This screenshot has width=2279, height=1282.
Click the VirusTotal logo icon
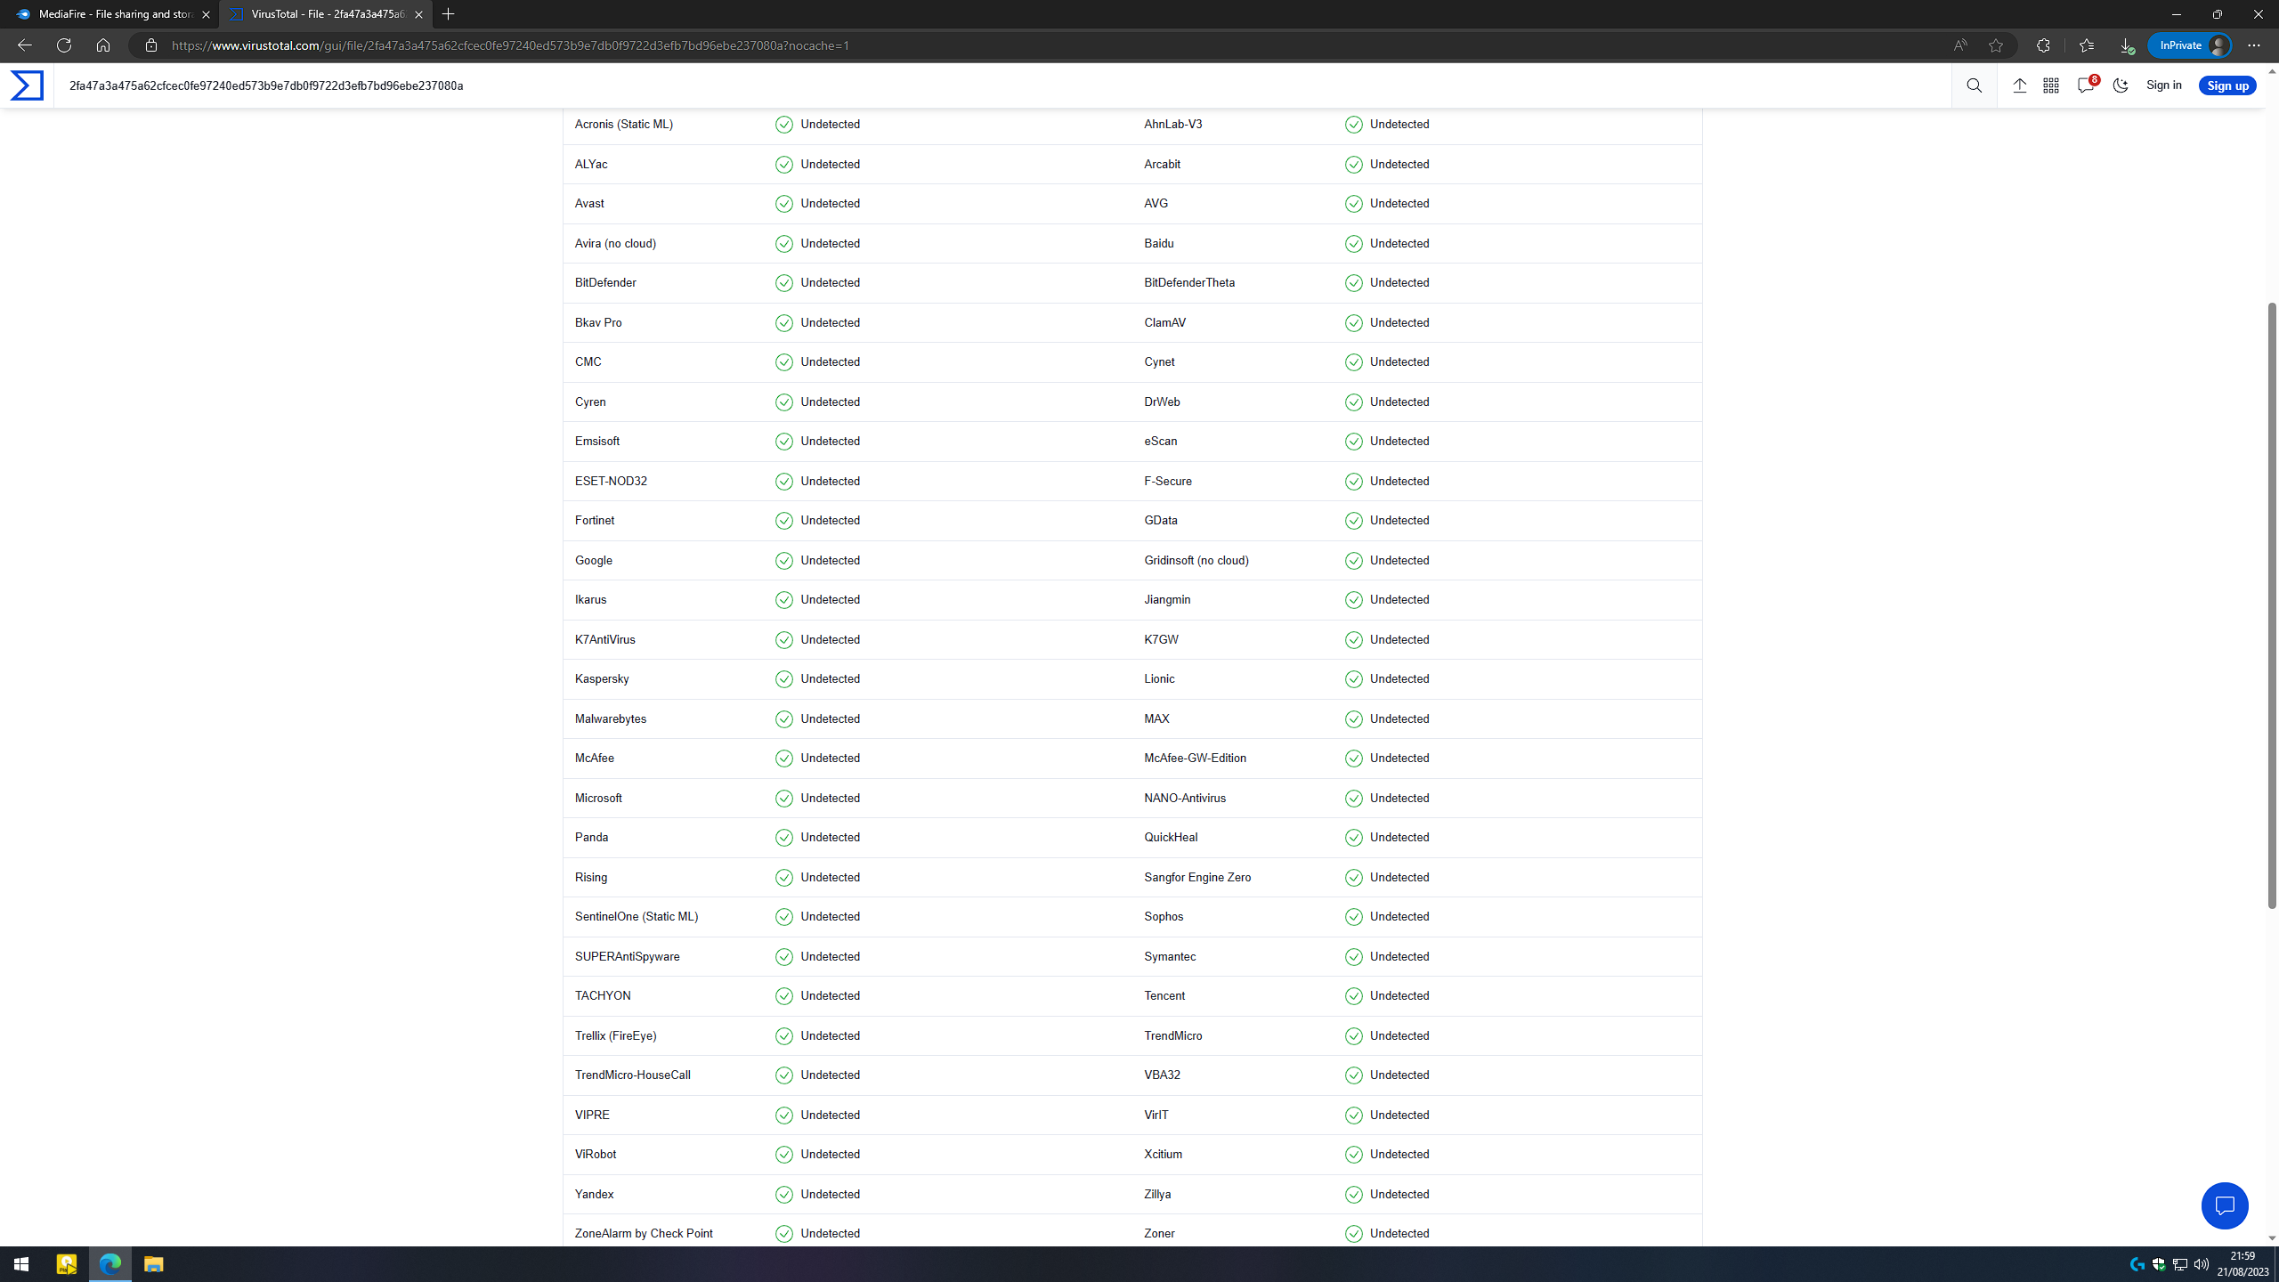point(27,85)
